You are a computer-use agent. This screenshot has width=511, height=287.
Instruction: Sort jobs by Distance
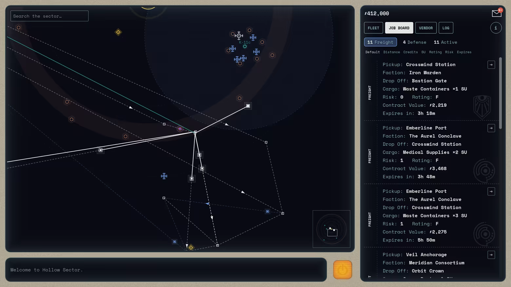pos(391,52)
